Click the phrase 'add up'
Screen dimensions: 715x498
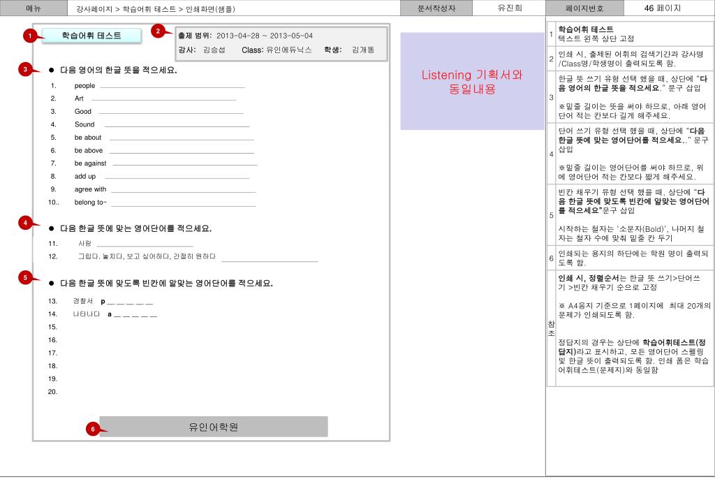[85, 177]
